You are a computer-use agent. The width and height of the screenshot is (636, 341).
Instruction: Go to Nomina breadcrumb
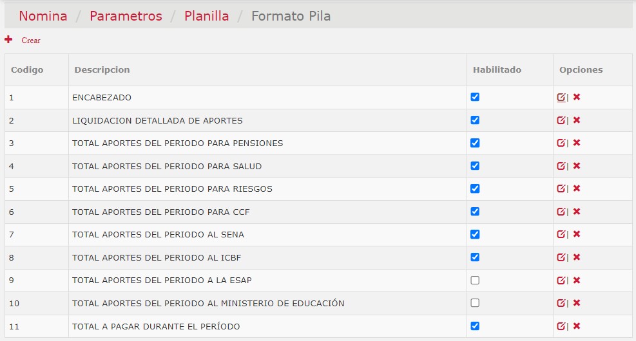43,16
